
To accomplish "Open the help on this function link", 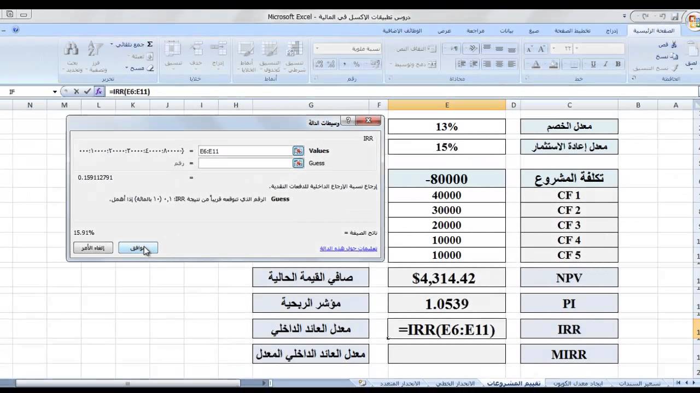I will pos(348,248).
